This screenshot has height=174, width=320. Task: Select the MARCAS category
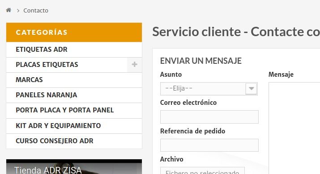(74, 80)
